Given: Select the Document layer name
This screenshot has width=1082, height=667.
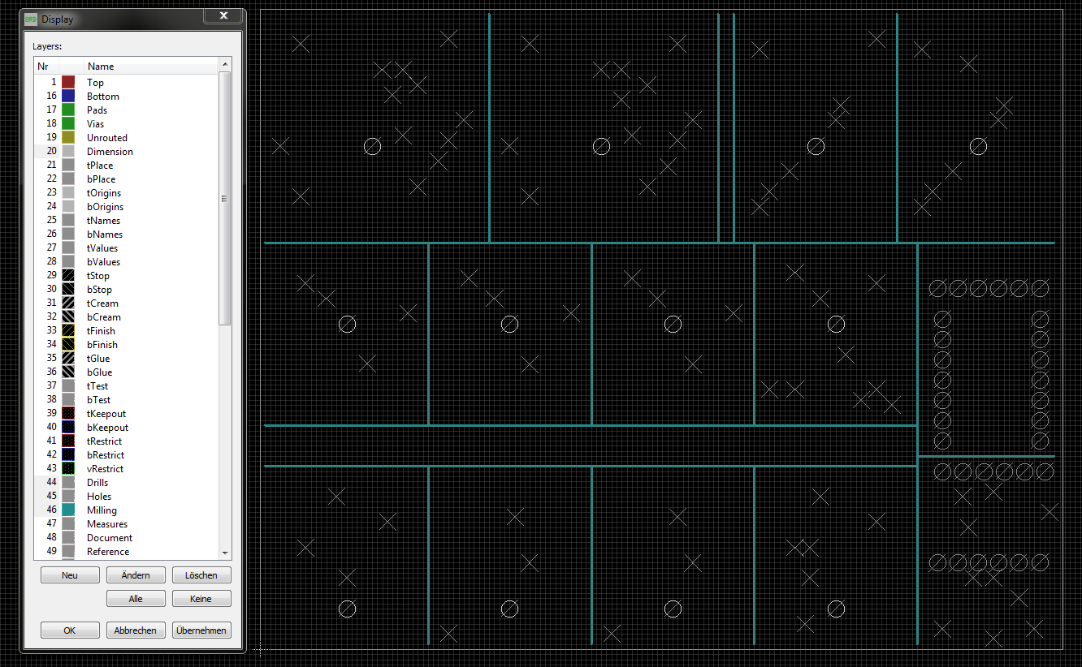Looking at the screenshot, I should [x=110, y=538].
